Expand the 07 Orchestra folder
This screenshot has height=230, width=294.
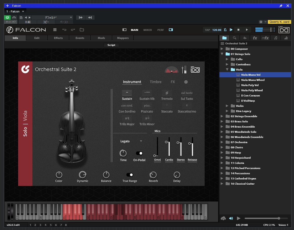pos(222,142)
